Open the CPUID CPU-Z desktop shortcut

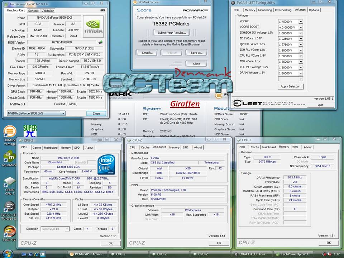10,186
